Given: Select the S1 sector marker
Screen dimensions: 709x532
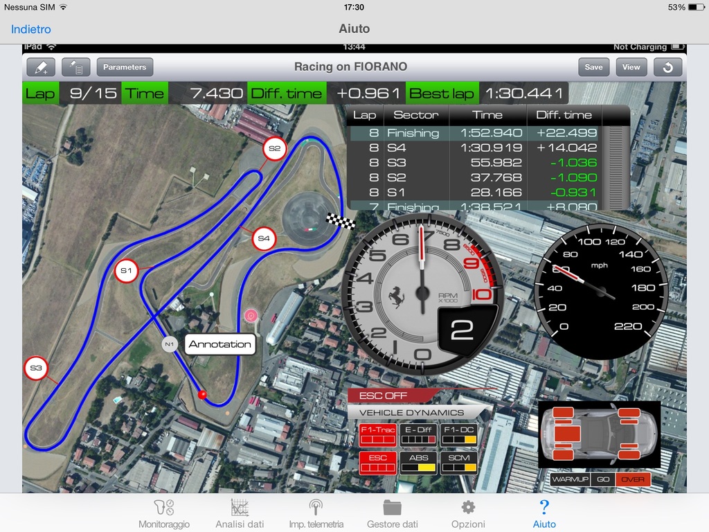Looking at the screenshot, I should pos(126,271).
